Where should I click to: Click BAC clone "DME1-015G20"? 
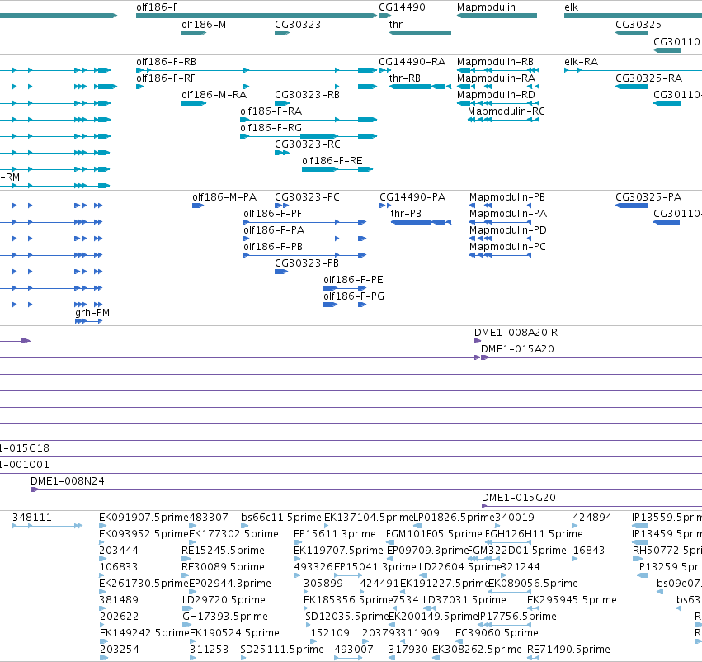pyautogui.click(x=518, y=498)
